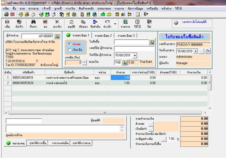Select product code 8850124034519 cell
The height and width of the screenshot is (158, 226).
[28, 78]
